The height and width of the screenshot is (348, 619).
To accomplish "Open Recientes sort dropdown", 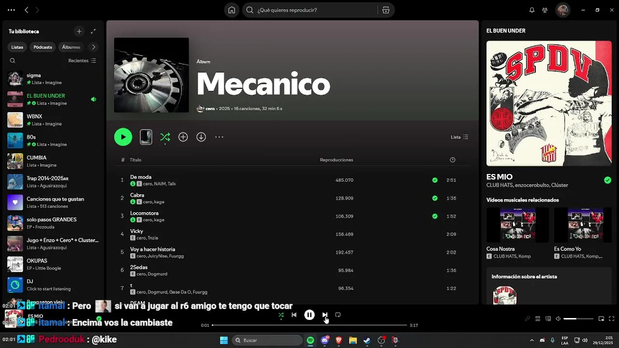I will (82, 61).
